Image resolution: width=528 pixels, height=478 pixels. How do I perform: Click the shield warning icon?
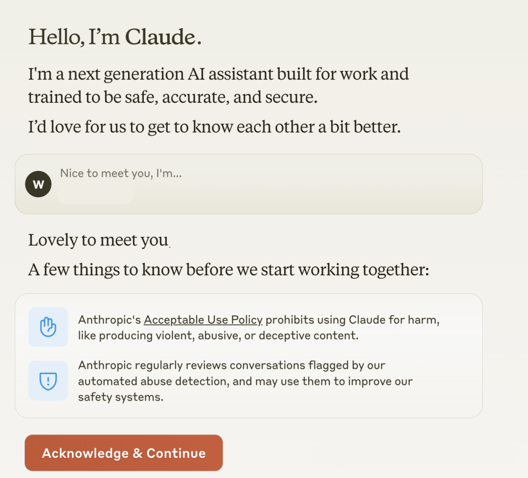[x=48, y=381]
